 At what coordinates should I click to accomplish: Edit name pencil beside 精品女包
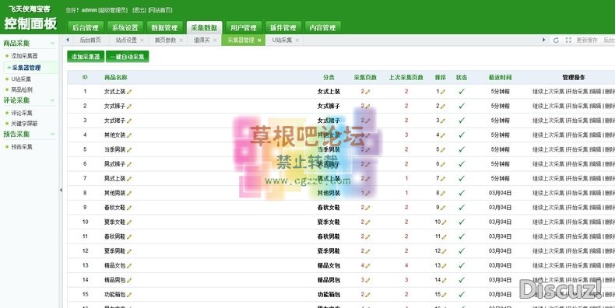(x=129, y=266)
